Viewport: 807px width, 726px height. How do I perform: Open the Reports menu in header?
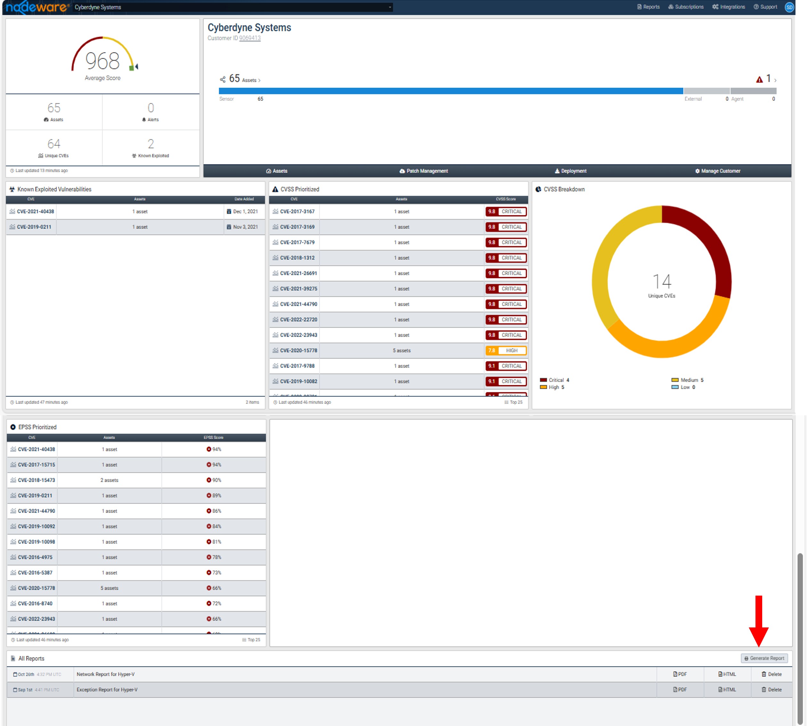click(648, 7)
